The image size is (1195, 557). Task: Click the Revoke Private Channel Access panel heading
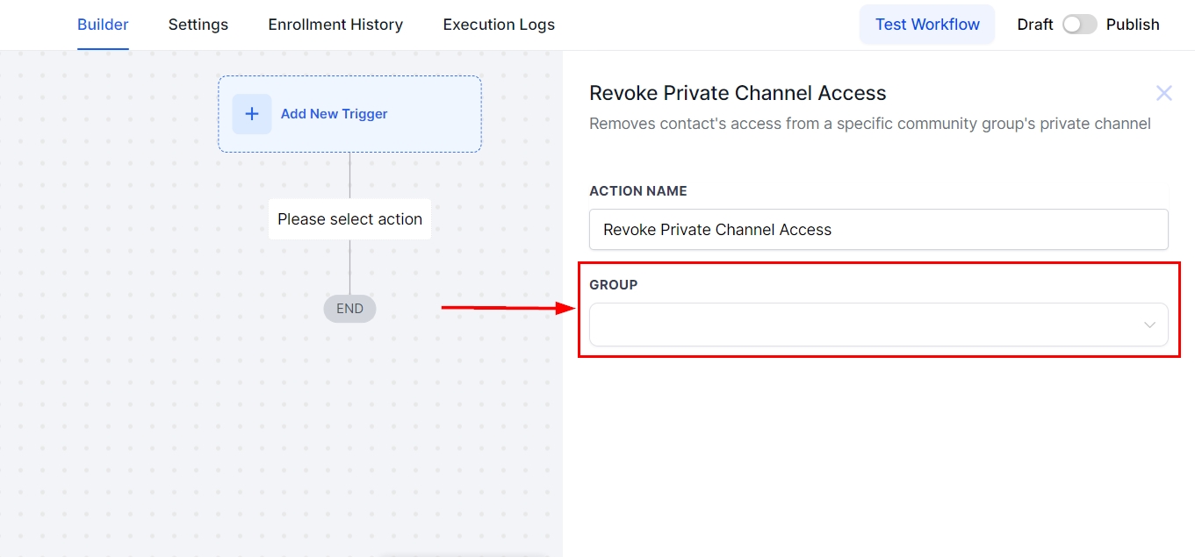pyautogui.click(x=738, y=93)
